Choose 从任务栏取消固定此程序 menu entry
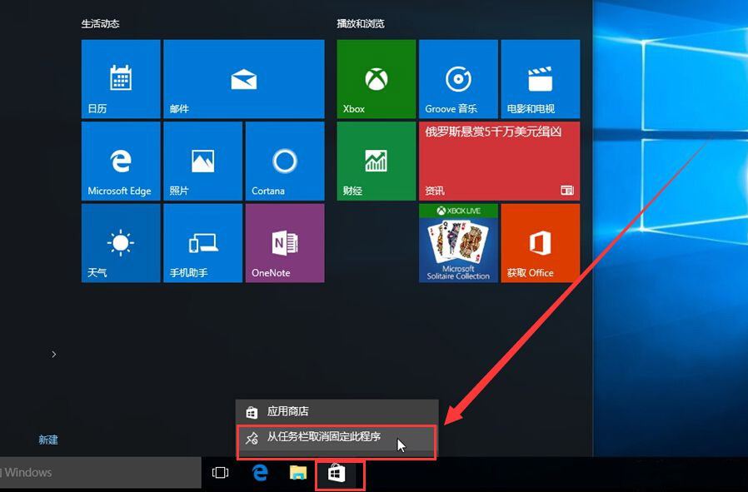Image resolution: width=748 pixels, height=492 pixels. [337, 437]
